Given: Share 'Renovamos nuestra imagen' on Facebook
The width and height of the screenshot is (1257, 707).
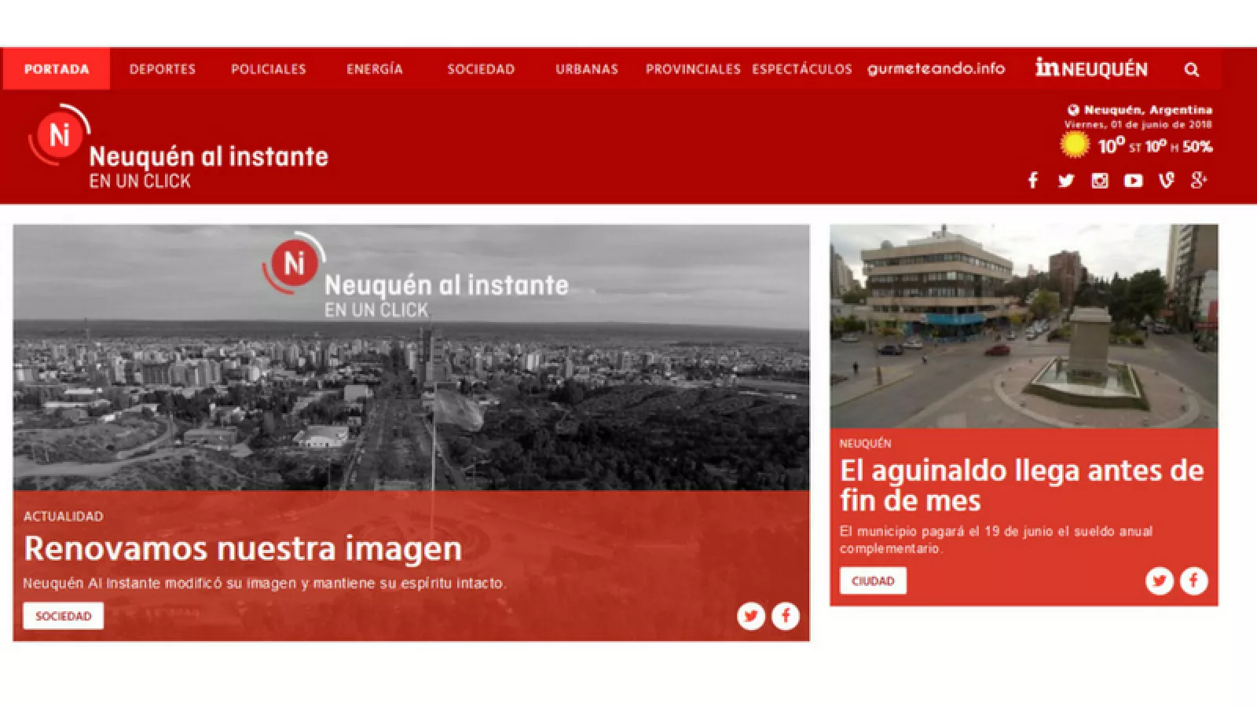Looking at the screenshot, I should pyautogui.click(x=785, y=616).
